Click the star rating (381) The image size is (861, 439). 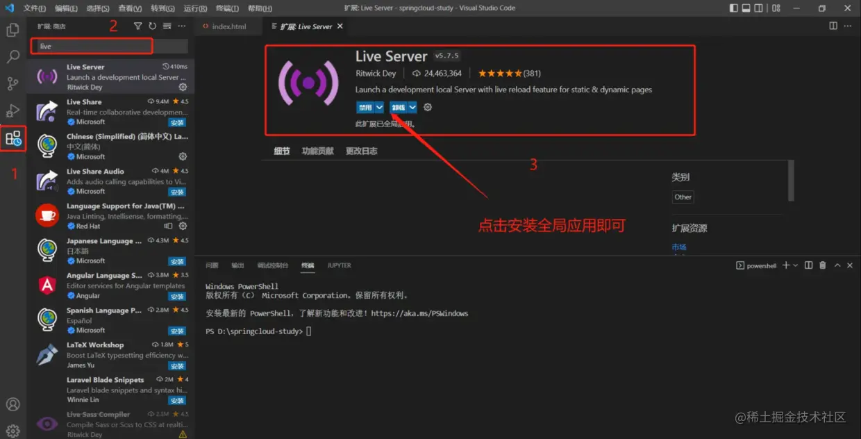point(510,74)
